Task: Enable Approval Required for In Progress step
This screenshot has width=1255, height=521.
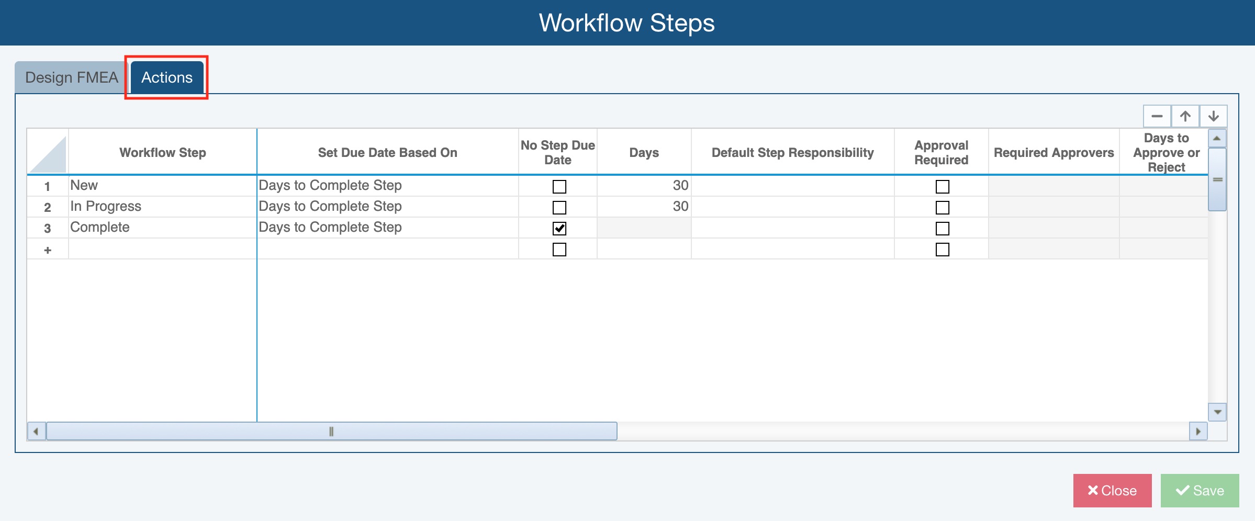Action: pyautogui.click(x=942, y=208)
